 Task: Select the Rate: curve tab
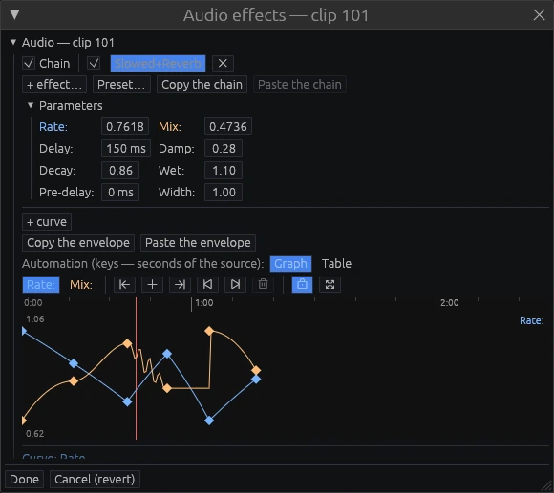pos(41,284)
